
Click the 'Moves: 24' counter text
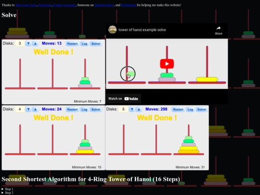click(x=52, y=109)
